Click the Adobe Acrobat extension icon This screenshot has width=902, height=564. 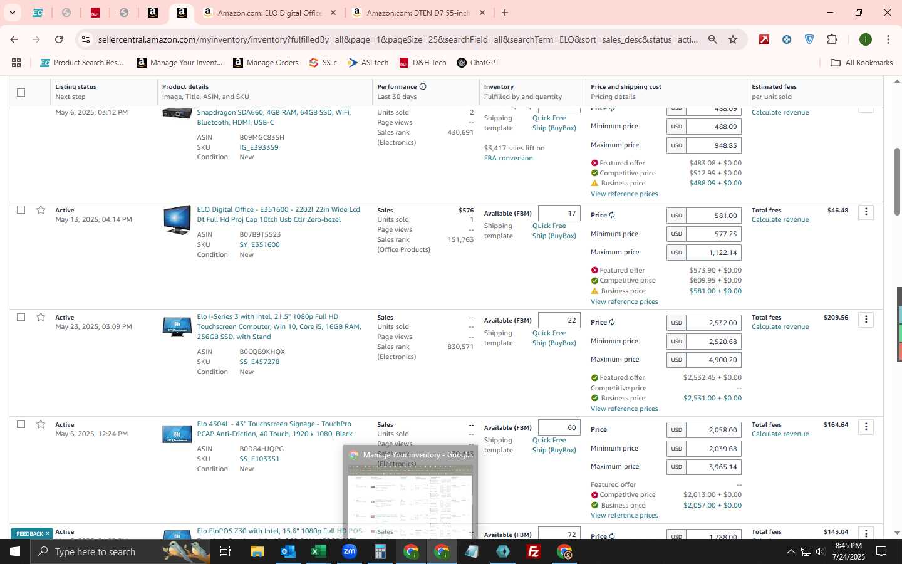[764, 39]
